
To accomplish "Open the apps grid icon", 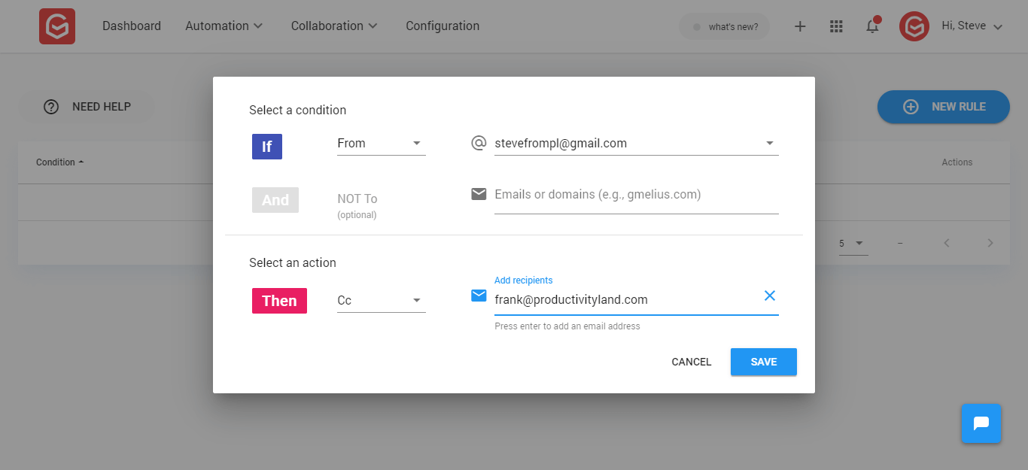I will pyautogui.click(x=835, y=26).
